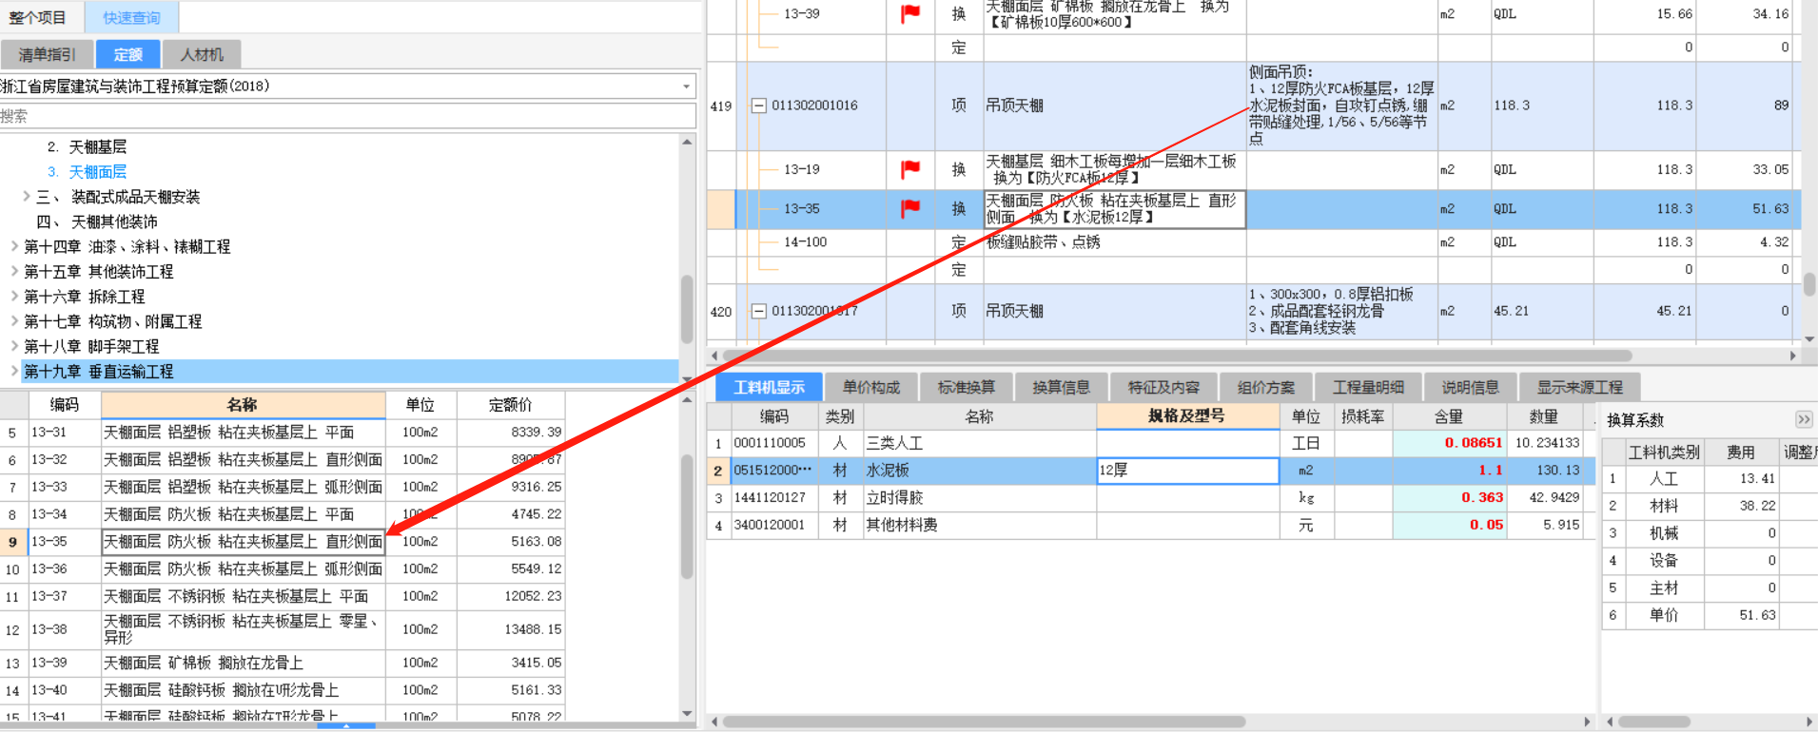Select the 人材机 tab
Screen dimensions: 1818x732
tap(202, 54)
